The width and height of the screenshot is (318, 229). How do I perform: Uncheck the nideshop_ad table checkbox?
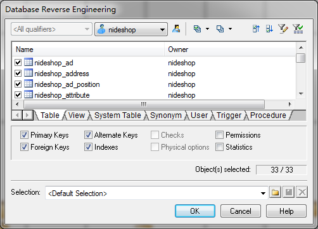coord(18,63)
